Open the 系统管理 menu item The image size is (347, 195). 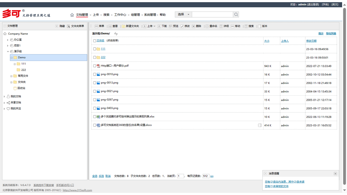(x=150, y=15)
